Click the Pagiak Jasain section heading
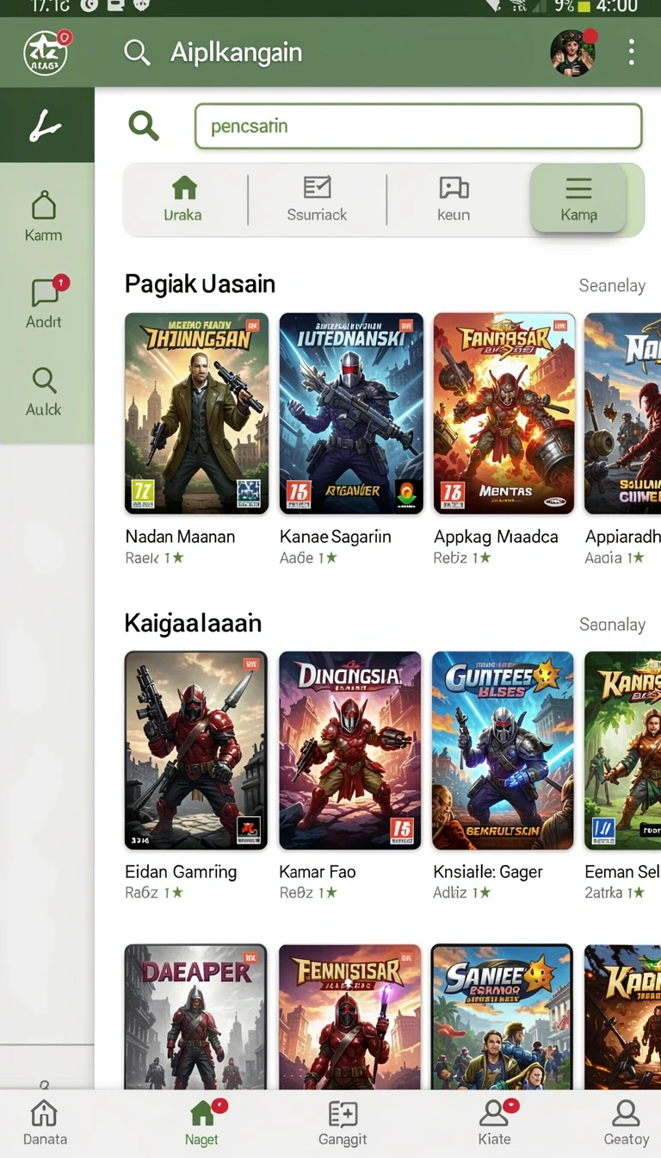The height and width of the screenshot is (1158, 661). 200,283
